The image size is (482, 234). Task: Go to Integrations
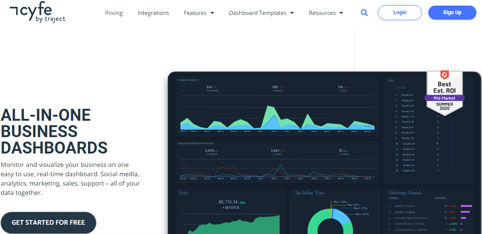click(153, 13)
